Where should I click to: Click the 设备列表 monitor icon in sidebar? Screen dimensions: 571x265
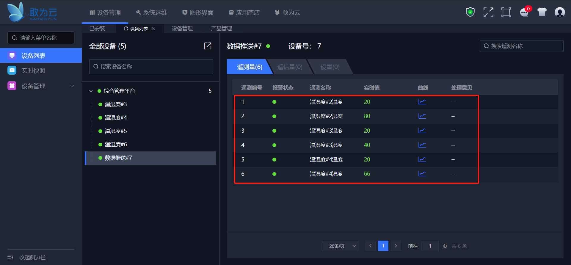(x=12, y=55)
